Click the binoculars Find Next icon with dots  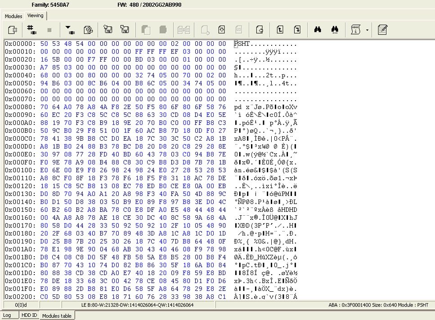[335, 30]
